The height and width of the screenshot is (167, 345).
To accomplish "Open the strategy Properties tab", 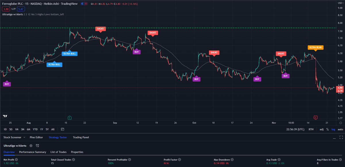I will 77,152.
